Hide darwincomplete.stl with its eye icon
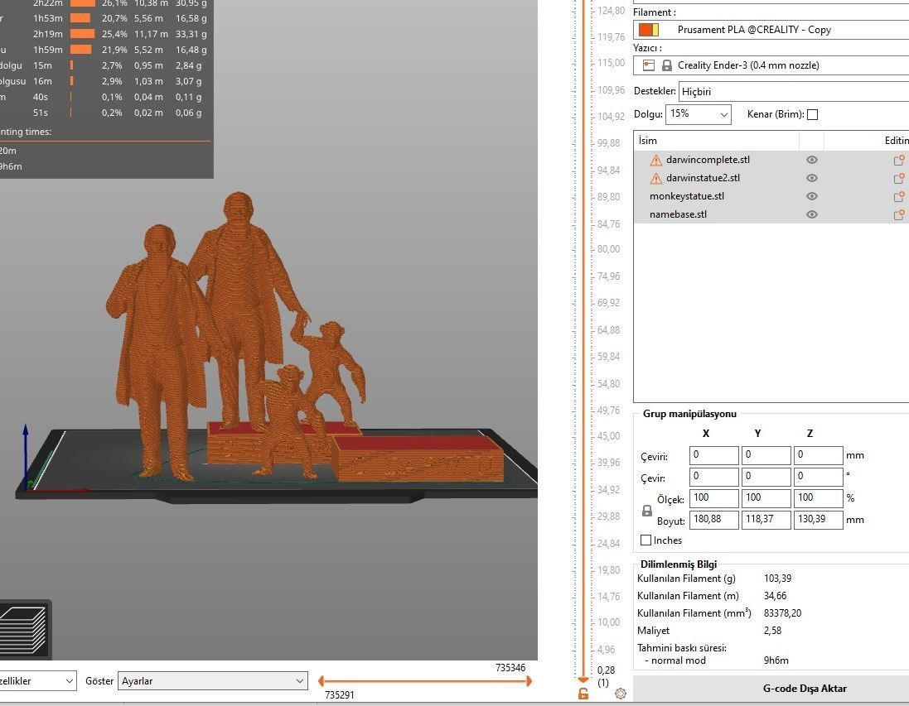 tap(811, 160)
